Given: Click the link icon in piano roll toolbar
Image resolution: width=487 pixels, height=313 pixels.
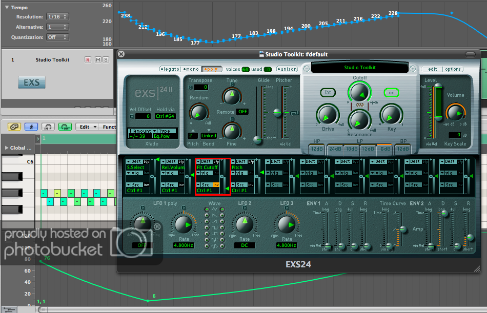Looking at the screenshot, I should (14, 127).
